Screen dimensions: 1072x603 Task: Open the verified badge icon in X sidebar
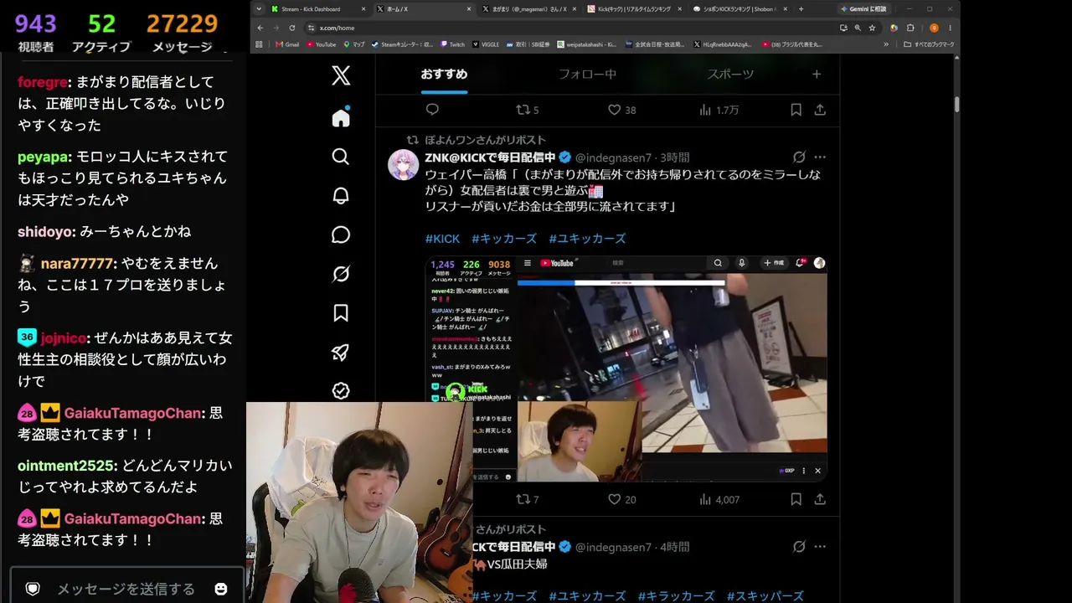pyautogui.click(x=341, y=391)
